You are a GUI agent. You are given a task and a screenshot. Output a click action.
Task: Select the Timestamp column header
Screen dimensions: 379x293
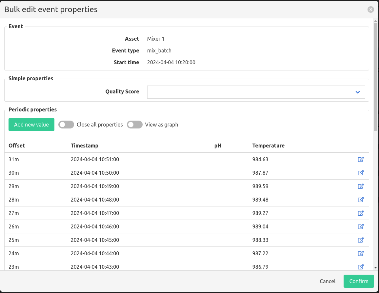[84, 146]
